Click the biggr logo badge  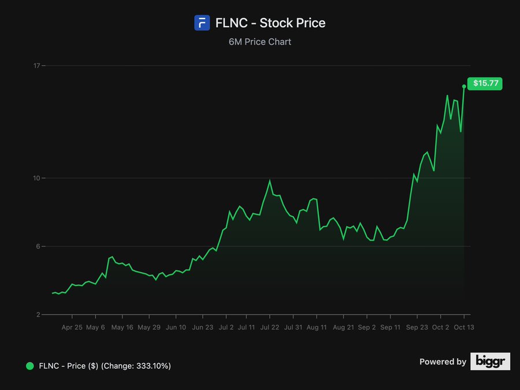click(490, 361)
